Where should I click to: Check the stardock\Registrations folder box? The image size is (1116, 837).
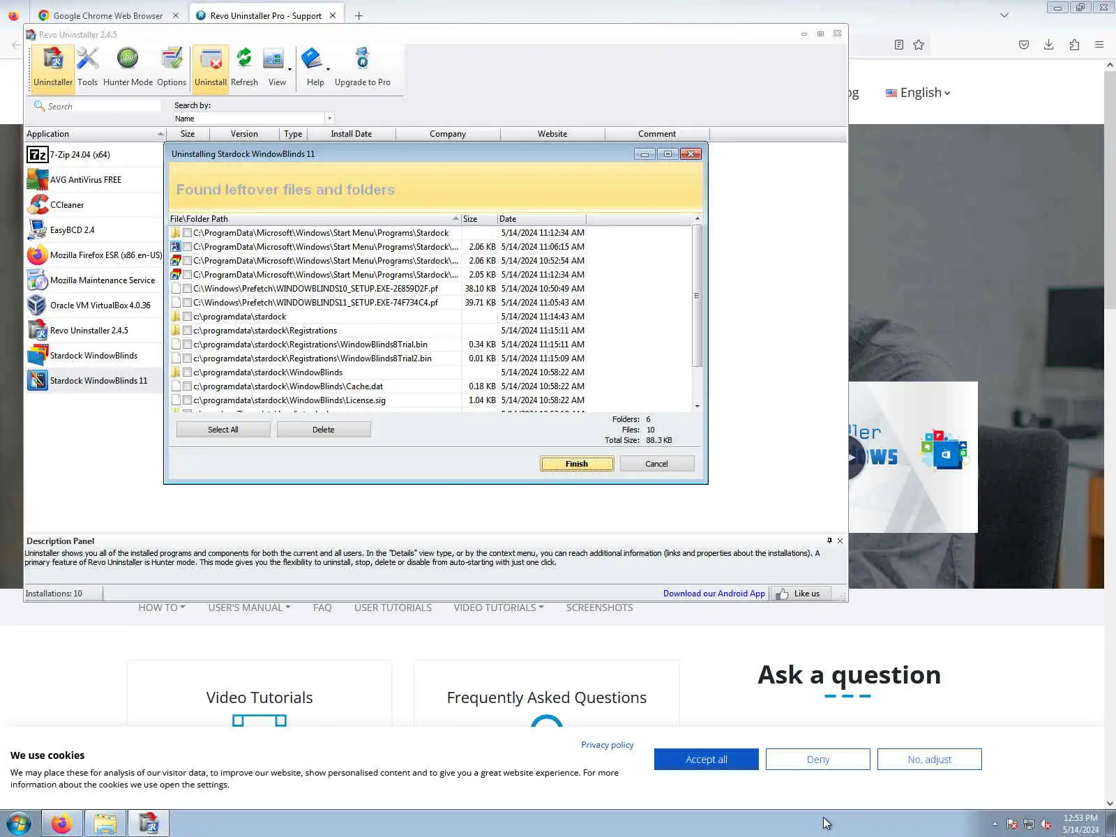[187, 331]
